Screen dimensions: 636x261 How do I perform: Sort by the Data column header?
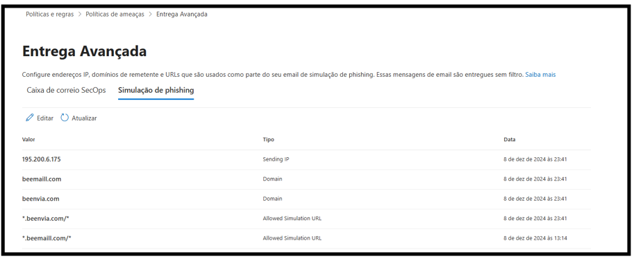point(510,140)
